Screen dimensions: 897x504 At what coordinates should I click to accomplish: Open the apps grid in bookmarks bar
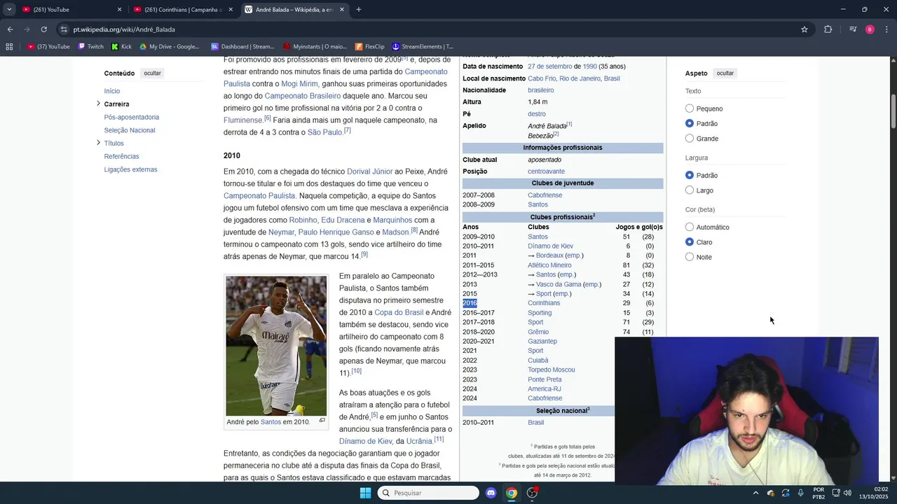9,47
